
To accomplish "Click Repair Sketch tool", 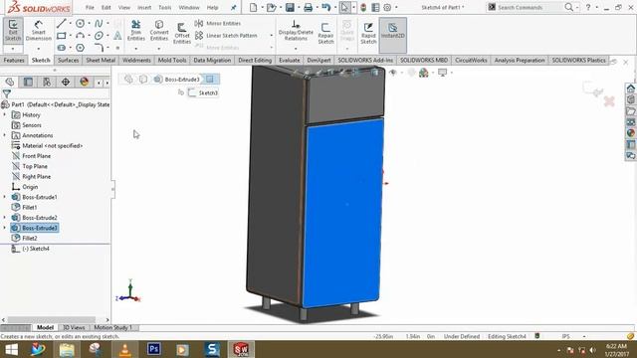I will [x=325, y=33].
